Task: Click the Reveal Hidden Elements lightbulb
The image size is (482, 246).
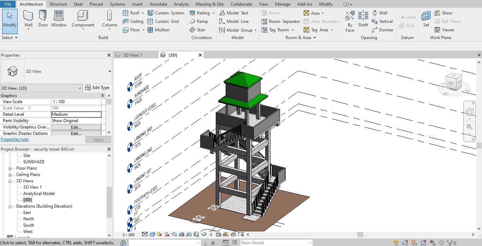Action: tap(211, 234)
